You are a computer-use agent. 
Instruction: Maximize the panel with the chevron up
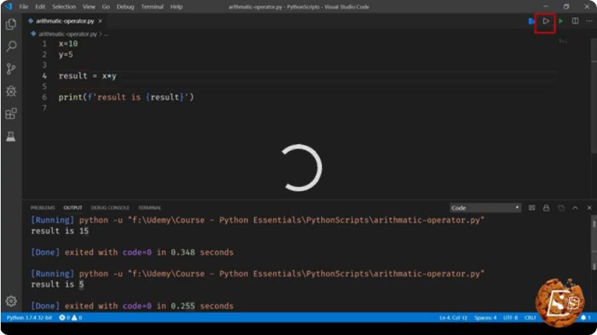(x=575, y=208)
